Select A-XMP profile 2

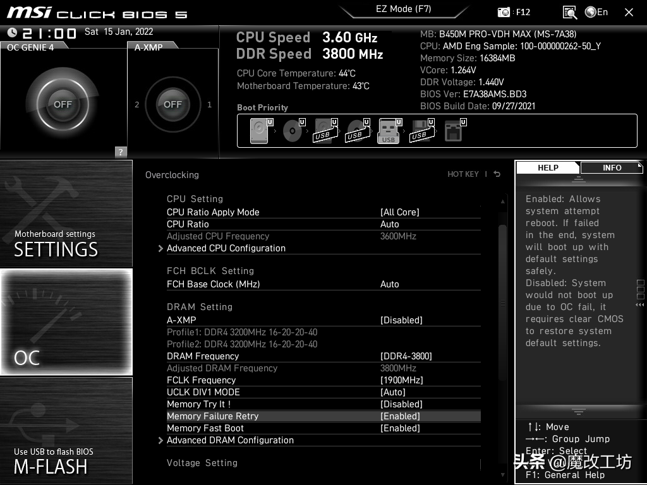pos(137,105)
